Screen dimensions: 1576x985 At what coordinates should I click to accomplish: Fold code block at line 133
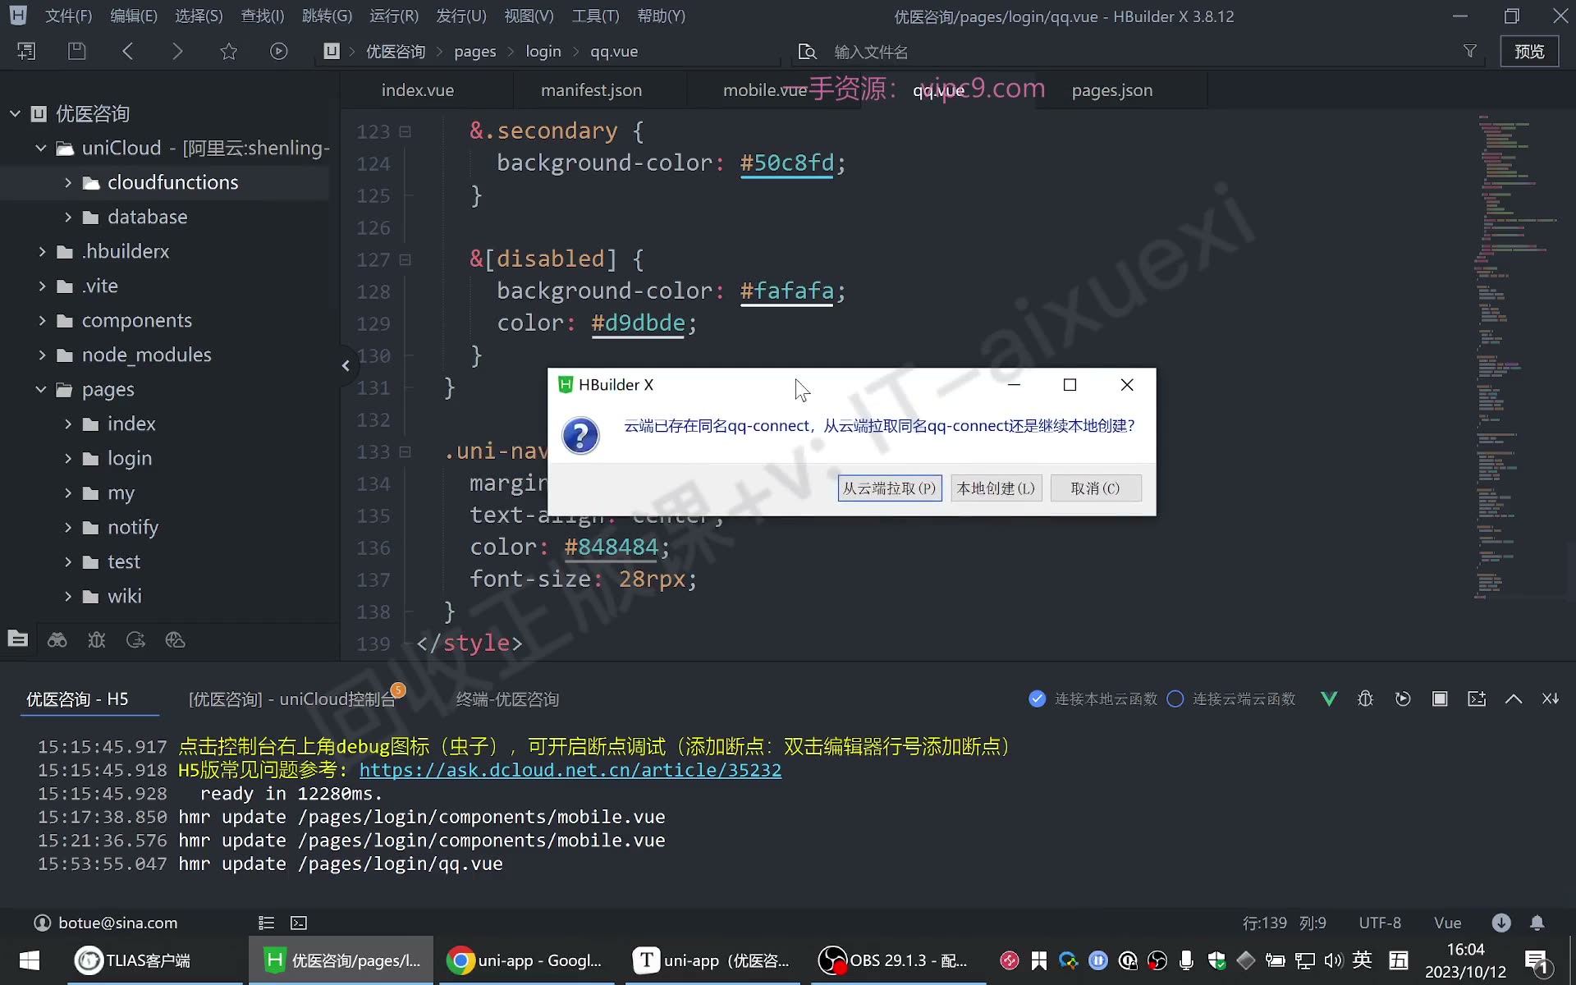tap(405, 451)
